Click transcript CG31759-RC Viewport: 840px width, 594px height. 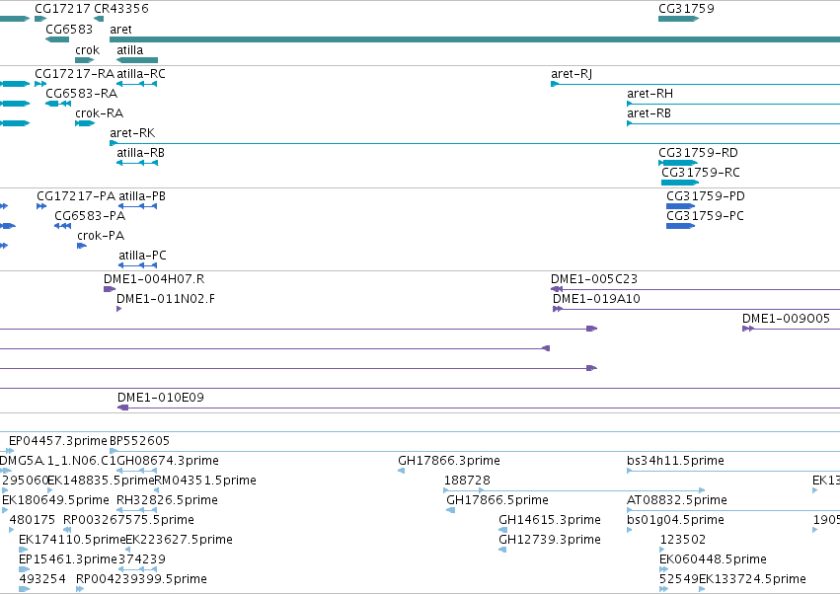point(680,183)
